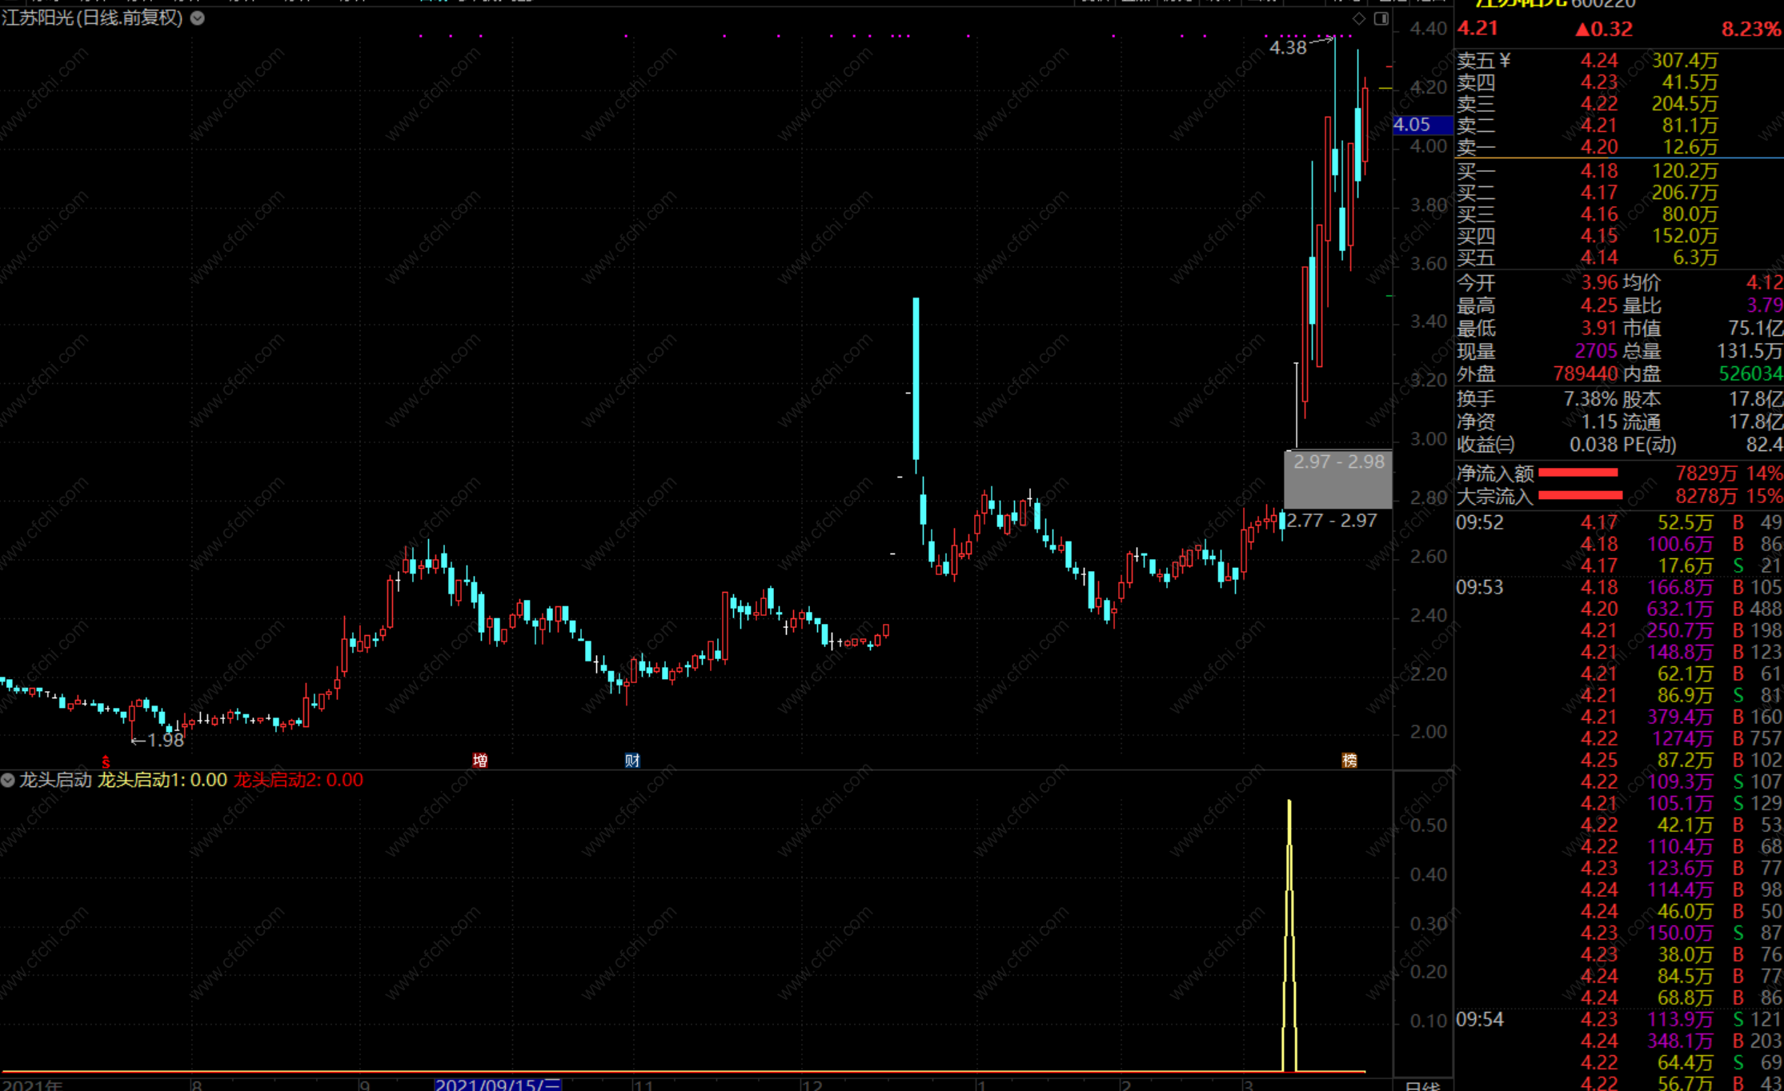Image resolution: width=1784 pixels, height=1091 pixels.
Task: Click the ¥ symbol beside 卖五
Action: (x=1505, y=61)
